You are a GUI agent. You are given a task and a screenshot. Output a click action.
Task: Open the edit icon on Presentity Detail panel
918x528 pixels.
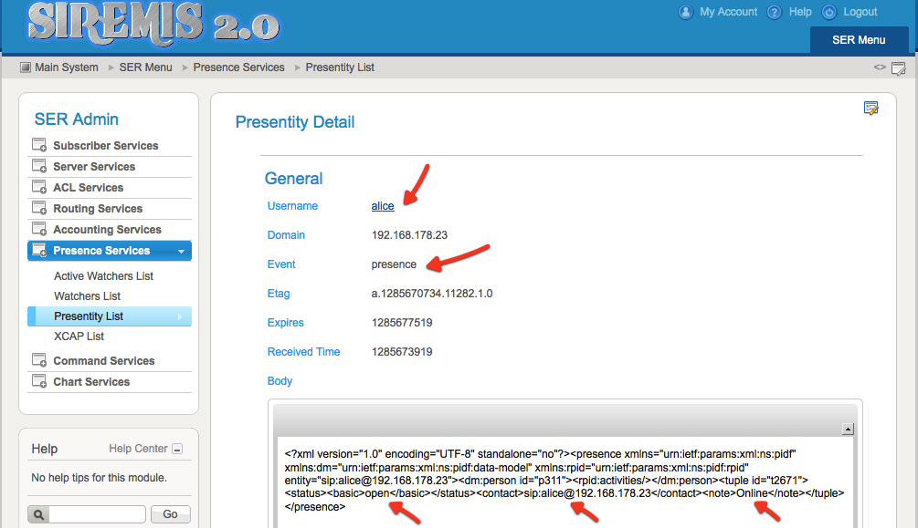(871, 108)
